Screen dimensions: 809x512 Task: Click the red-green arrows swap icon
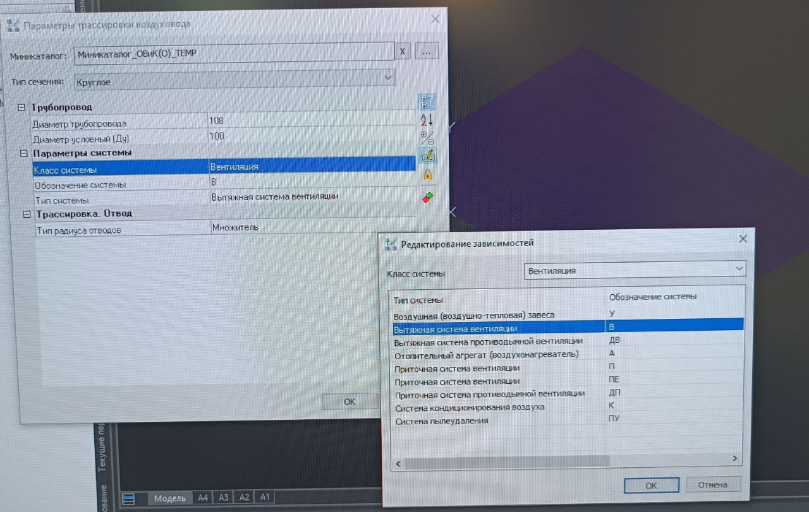point(428,198)
